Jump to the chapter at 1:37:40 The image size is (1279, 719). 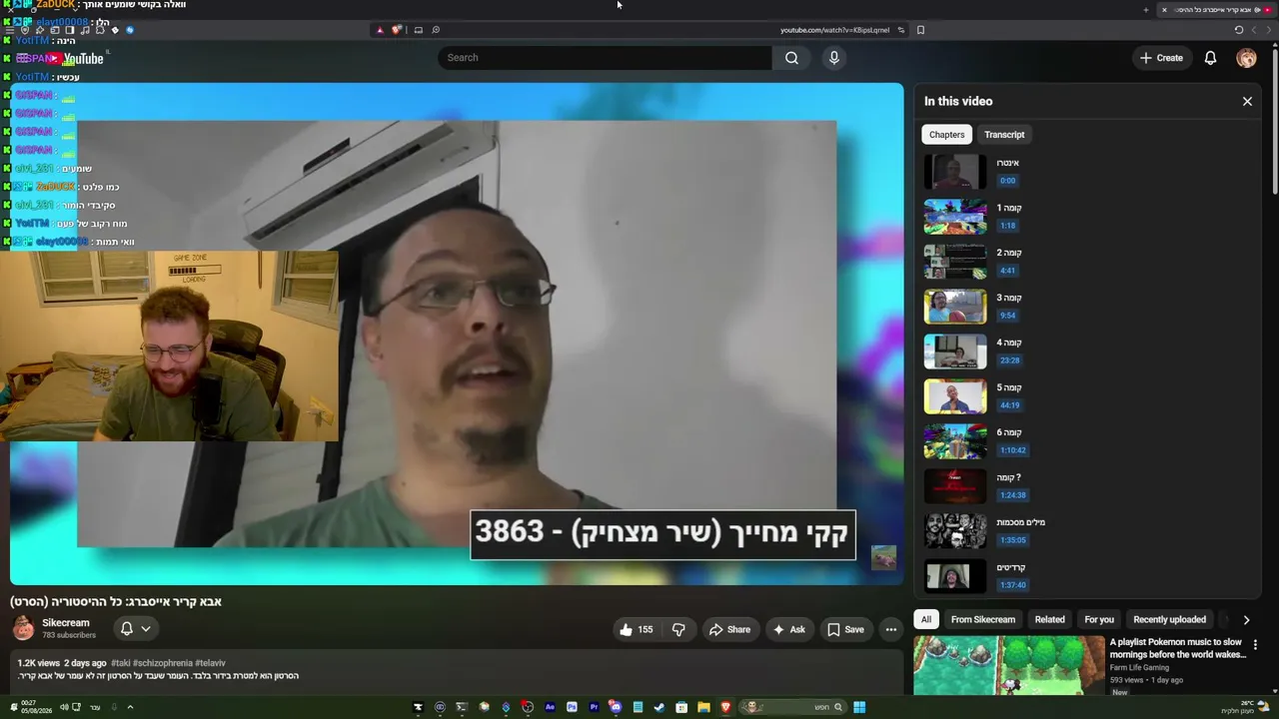[x=1012, y=585]
